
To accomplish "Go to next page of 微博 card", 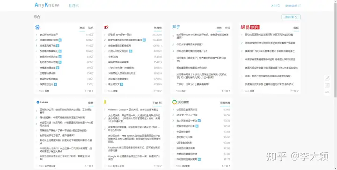I will pos(158,91).
